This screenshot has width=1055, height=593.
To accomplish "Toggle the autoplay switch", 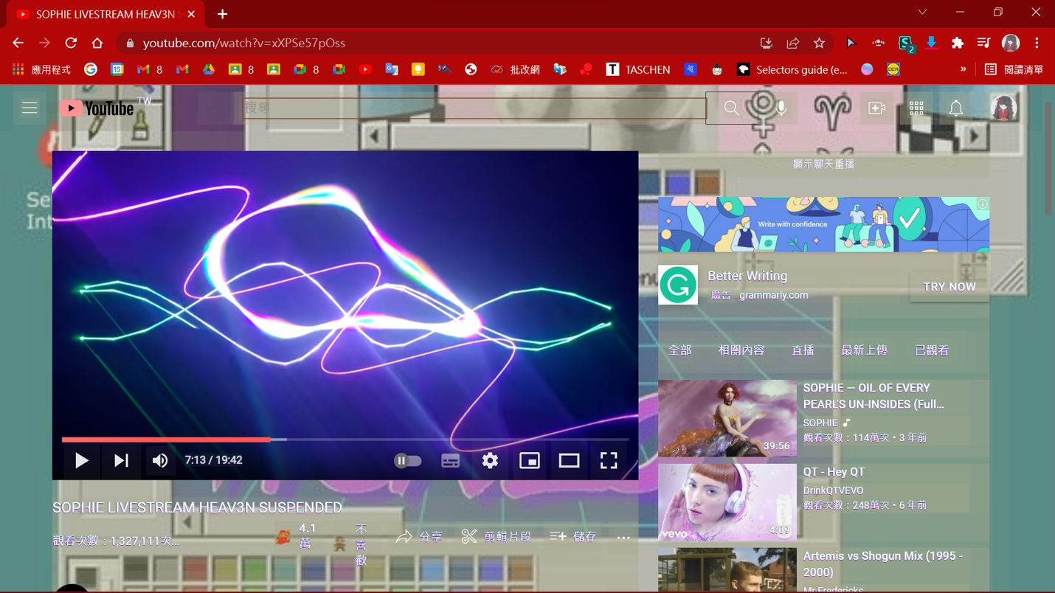I will coord(408,461).
